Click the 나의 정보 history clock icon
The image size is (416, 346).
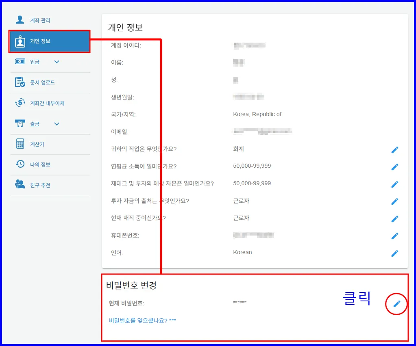tap(20, 164)
